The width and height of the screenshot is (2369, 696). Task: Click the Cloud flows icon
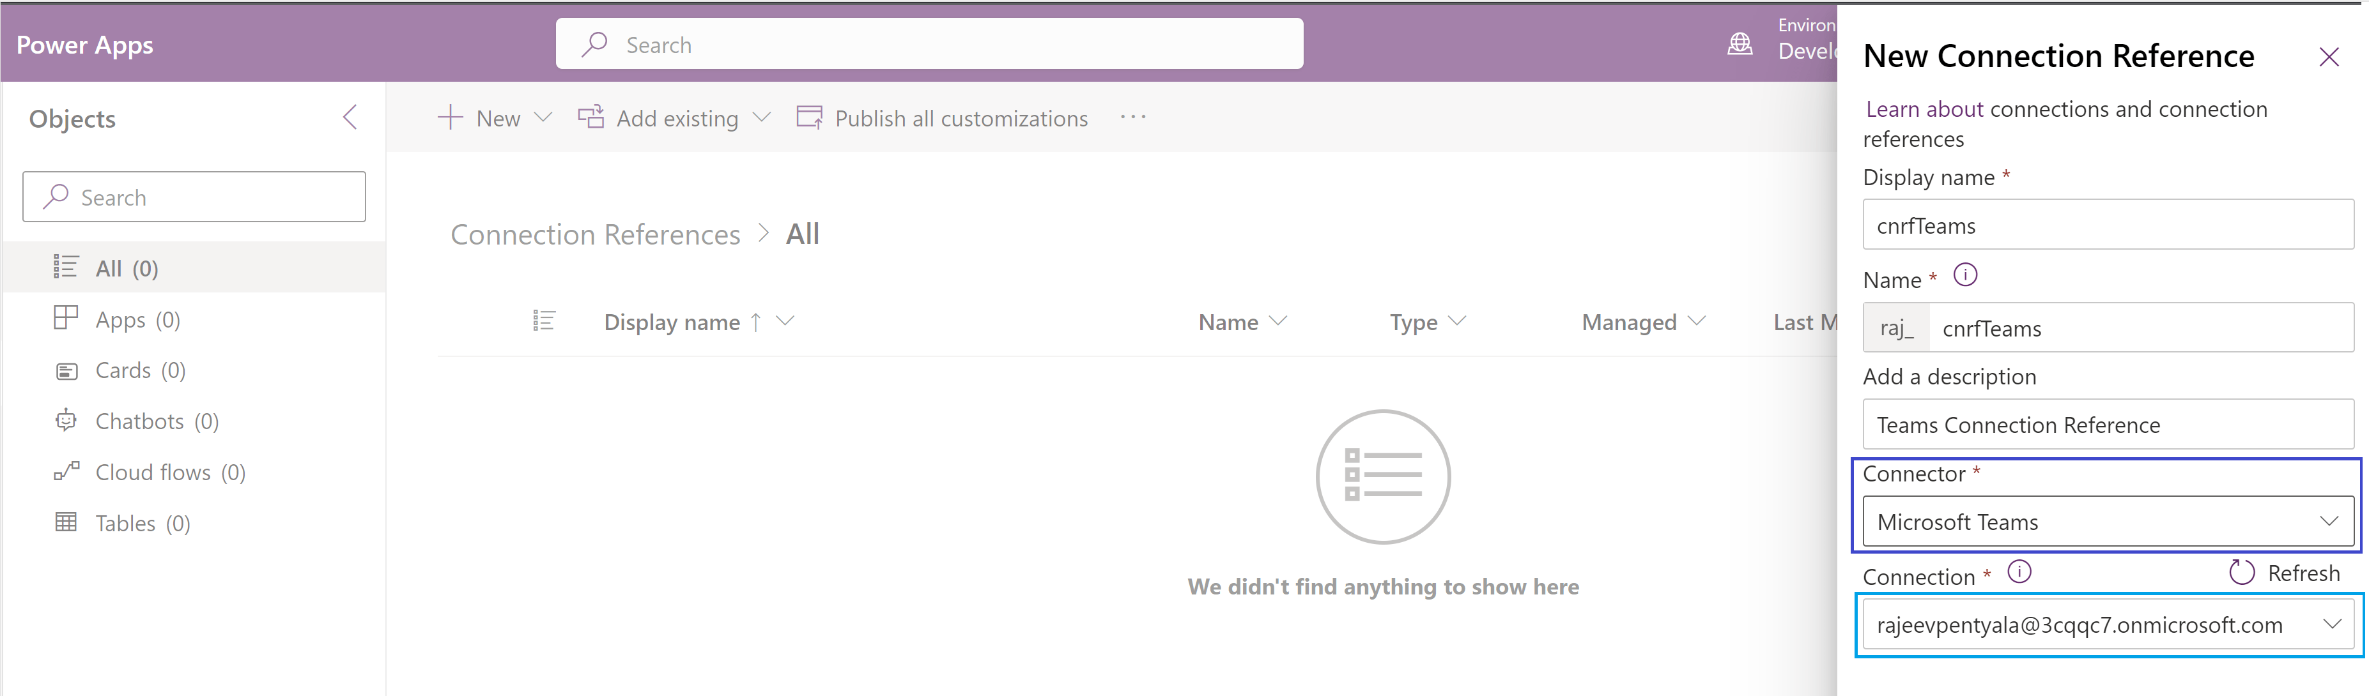click(66, 472)
